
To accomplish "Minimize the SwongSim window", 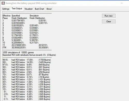I will coord(122,3).
